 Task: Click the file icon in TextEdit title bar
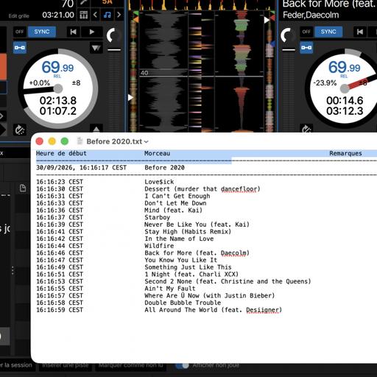click(x=80, y=141)
